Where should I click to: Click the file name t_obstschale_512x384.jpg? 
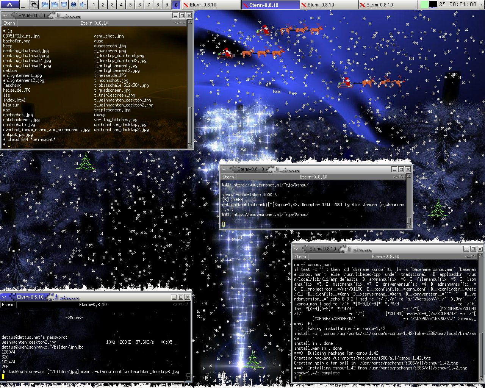(x=121, y=85)
